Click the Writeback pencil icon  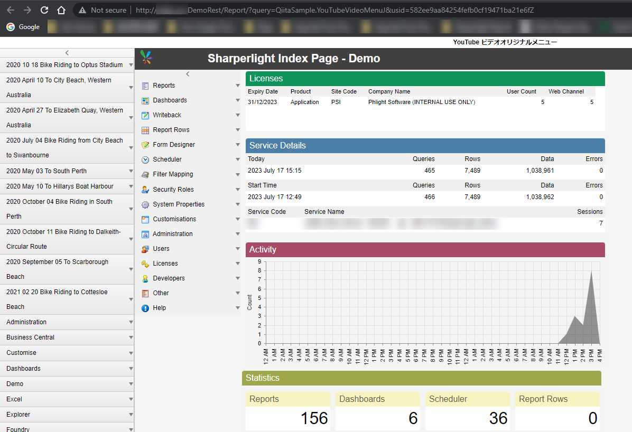click(x=145, y=115)
